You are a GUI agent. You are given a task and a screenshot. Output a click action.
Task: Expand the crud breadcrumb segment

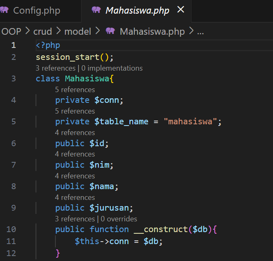pyautogui.click(x=43, y=31)
